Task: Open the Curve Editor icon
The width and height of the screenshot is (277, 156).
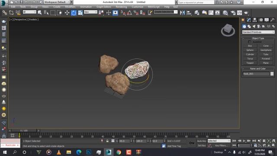Action: pos(211,13)
